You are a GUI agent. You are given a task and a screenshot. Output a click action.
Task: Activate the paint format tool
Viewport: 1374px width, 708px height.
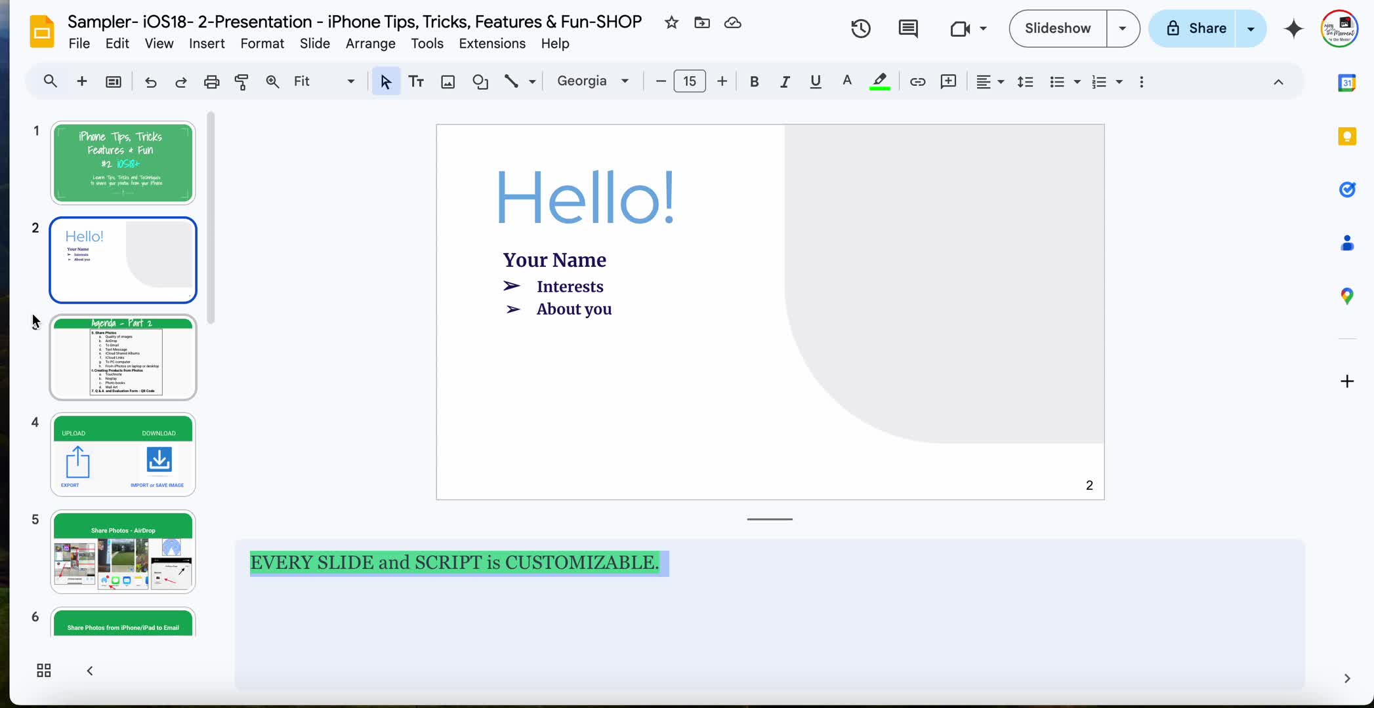(241, 81)
